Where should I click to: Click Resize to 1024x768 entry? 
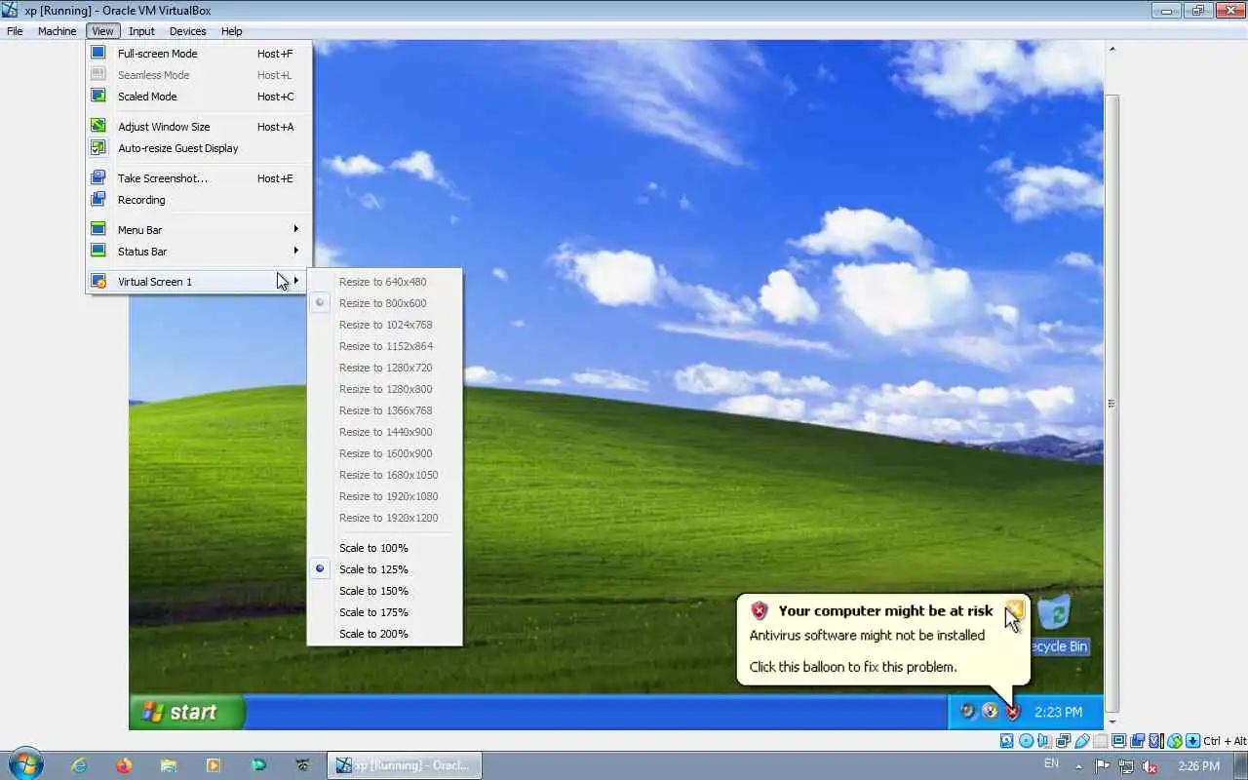click(384, 325)
